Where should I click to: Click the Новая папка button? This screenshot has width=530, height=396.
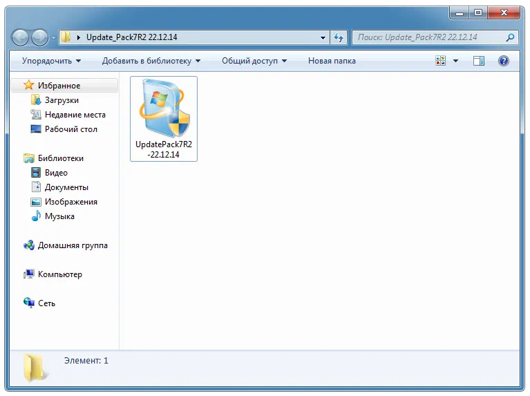point(332,61)
